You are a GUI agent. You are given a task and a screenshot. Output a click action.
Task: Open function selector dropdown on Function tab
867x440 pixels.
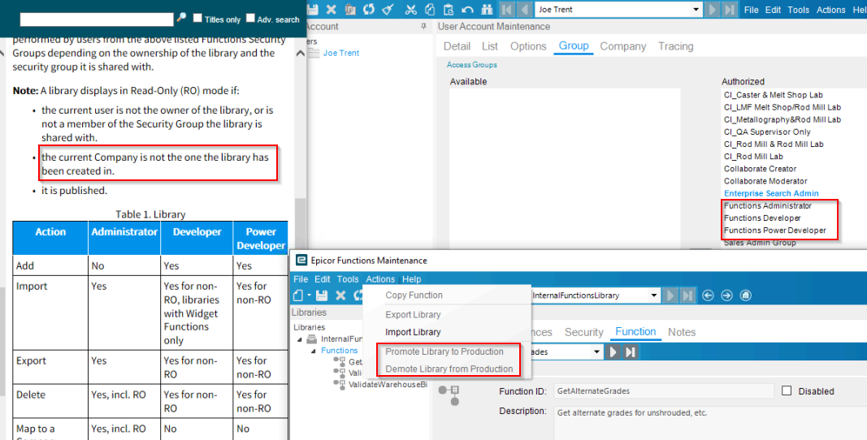pyautogui.click(x=596, y=352)
